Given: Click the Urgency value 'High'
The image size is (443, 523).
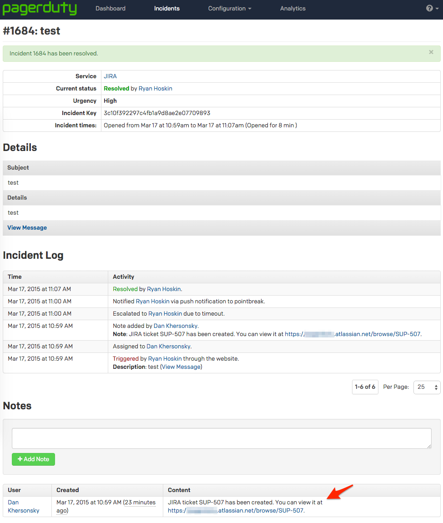Looking at the screenshot, I should pyautogui.click(x=110, y=101).
